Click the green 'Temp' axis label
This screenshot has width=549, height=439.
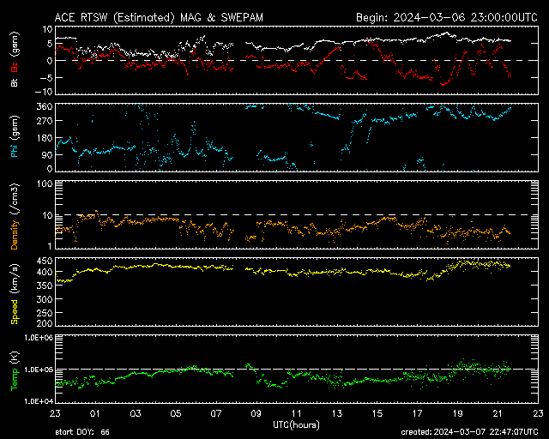click(15, 380)
